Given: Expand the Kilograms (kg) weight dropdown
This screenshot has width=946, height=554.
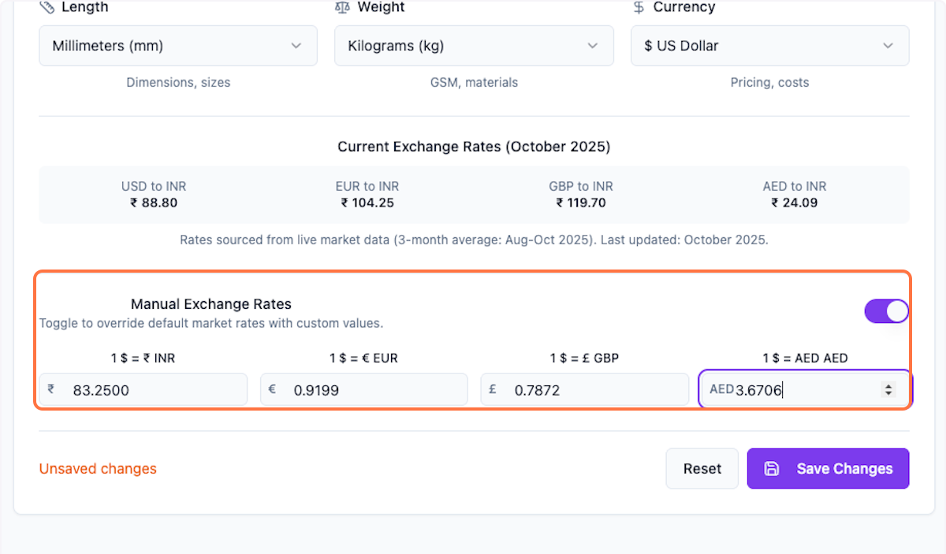Looking at the screenshot, I should 473,46.
